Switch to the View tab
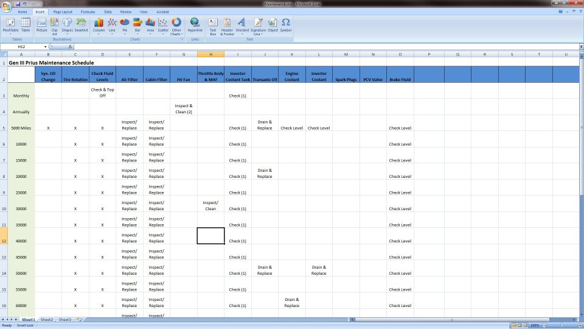The width and height of the screenshot is (584, 329). pos(144,12)
